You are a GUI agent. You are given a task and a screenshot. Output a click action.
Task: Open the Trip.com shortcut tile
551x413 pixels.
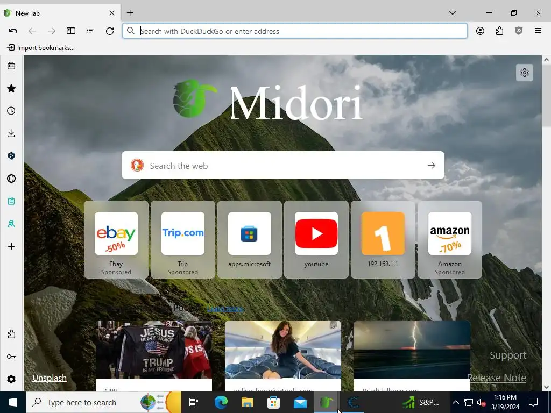pyautogui.click(x=183, y=239)
